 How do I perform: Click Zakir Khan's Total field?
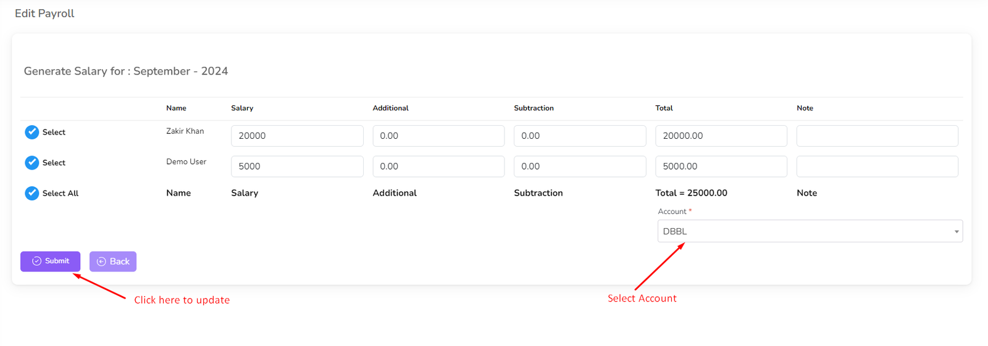tap(721, 136)
